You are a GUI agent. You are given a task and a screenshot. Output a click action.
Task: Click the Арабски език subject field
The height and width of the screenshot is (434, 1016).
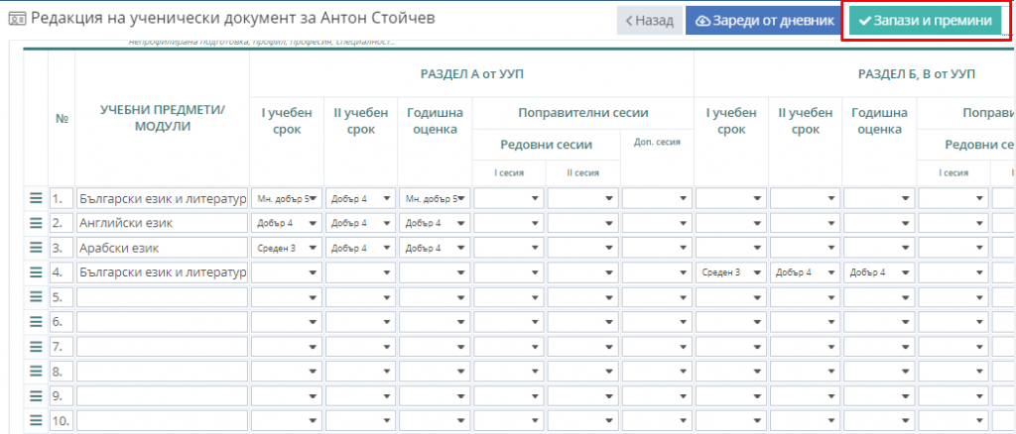[162, 248]
